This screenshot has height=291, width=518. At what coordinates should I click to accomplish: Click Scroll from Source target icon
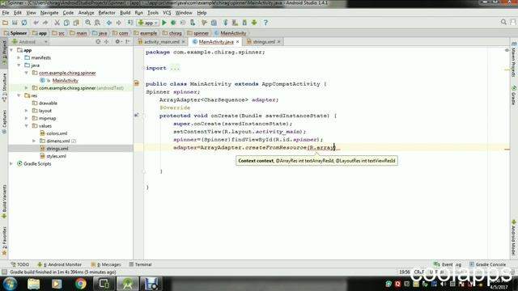click(x=98, y=41)
